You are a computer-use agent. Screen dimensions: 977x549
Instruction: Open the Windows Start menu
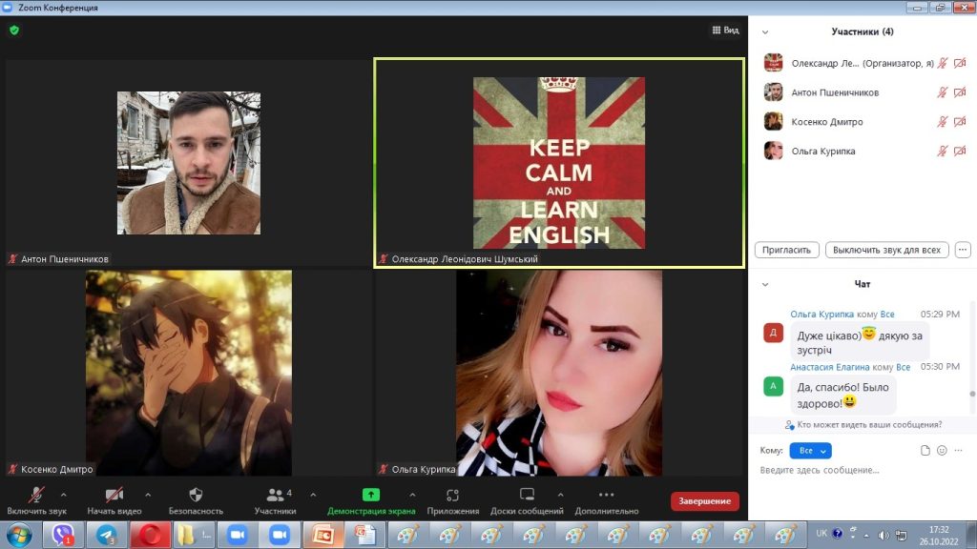(19, 535)
